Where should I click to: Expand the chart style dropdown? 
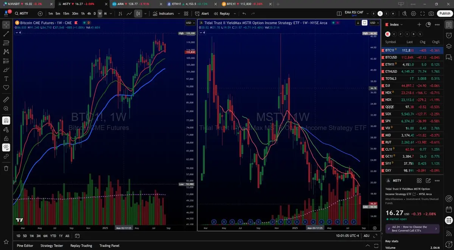[145, 14]
